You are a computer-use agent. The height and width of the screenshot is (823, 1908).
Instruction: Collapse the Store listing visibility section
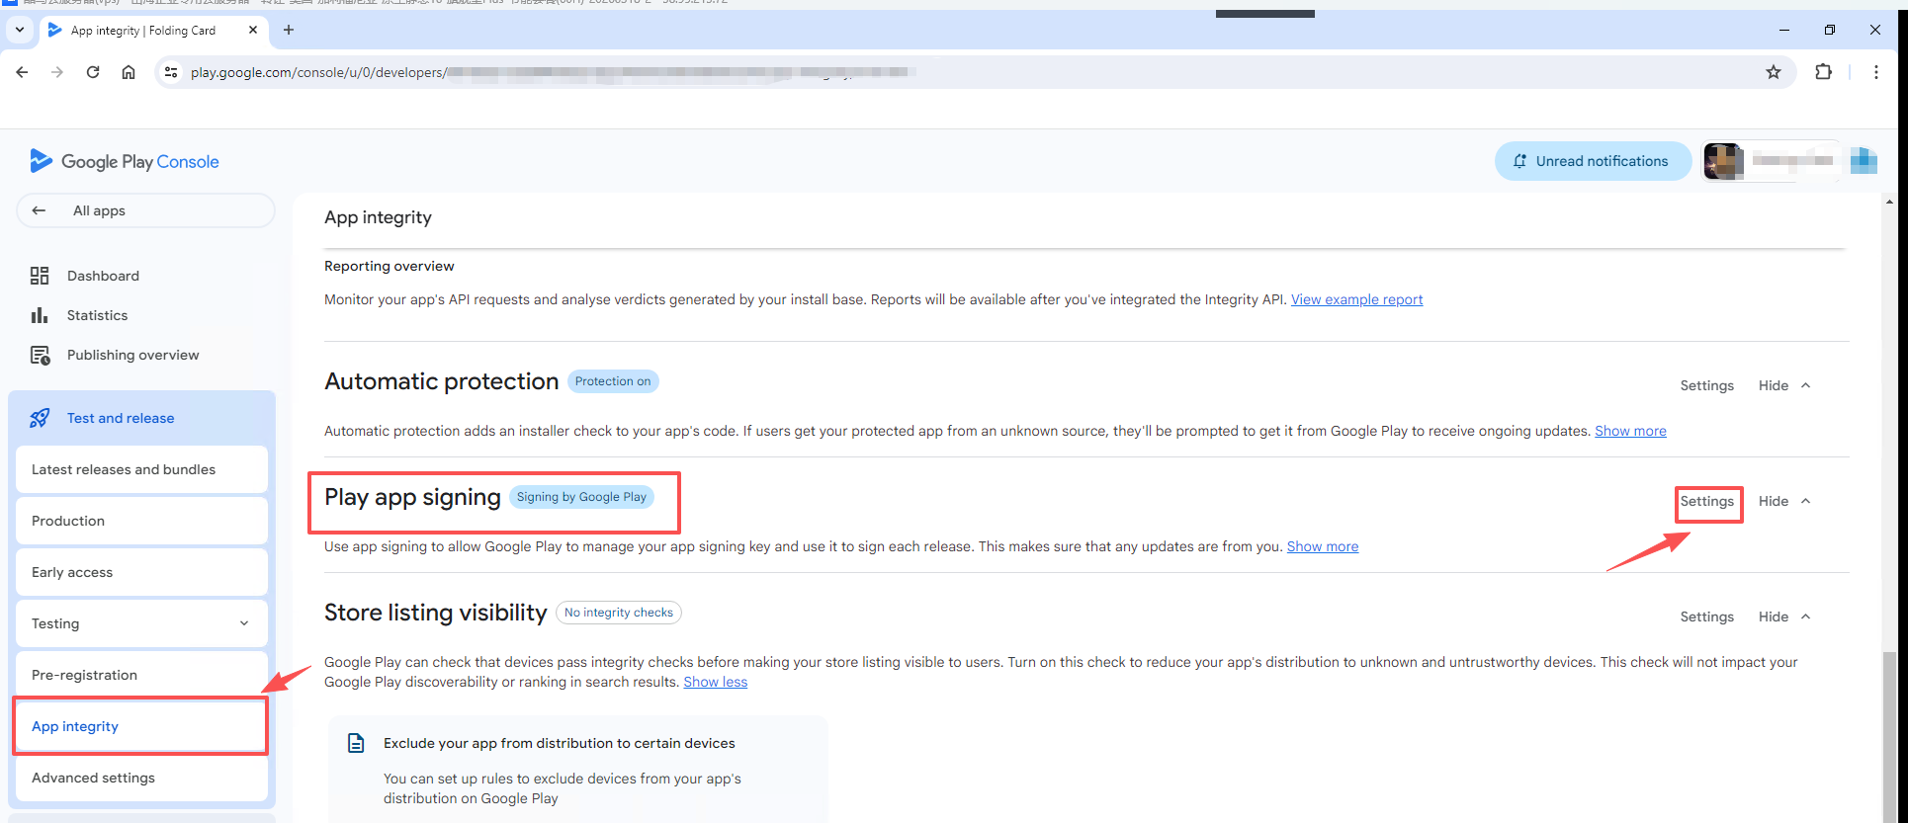coord(1784,617)
